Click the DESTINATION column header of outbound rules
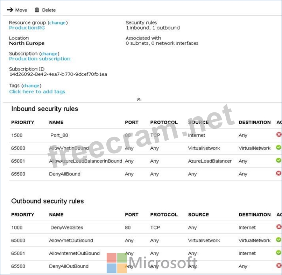282x275 pixels. coord(255,215)
